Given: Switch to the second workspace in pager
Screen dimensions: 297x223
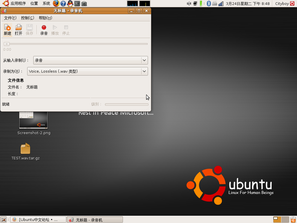Looking at the screenshot, I should tap(285, 220).
